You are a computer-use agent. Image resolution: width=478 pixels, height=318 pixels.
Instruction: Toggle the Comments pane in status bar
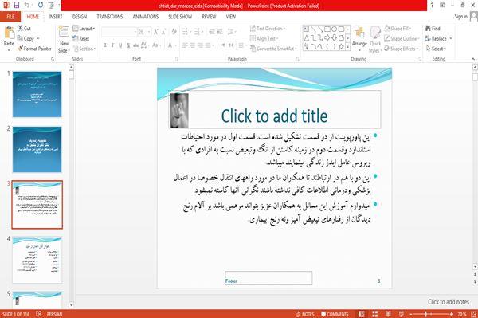[x=335, y=314]
